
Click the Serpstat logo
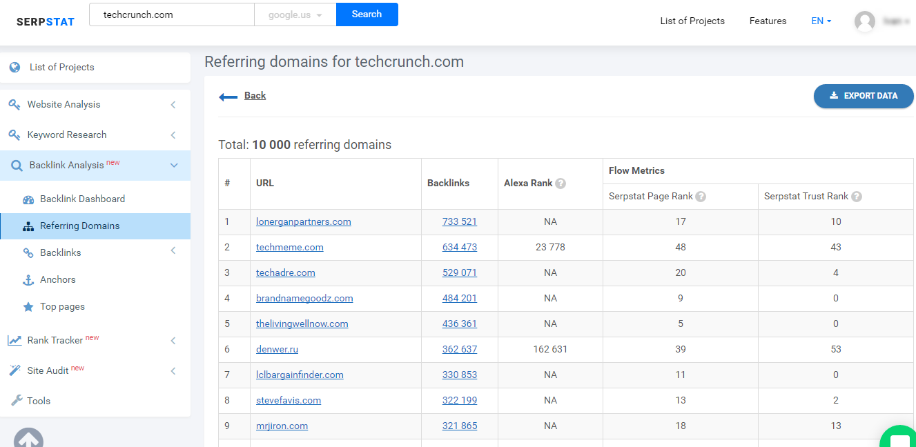click(46, 21)
